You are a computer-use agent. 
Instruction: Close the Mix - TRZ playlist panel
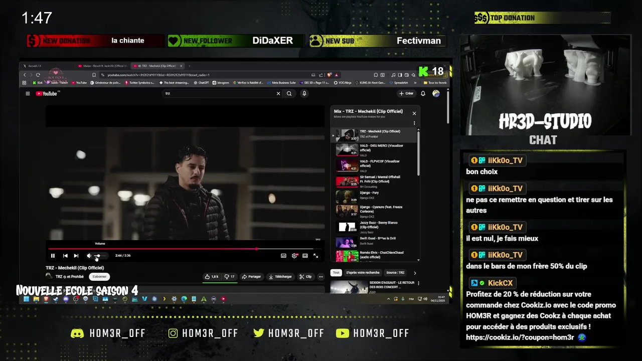pyautogui.click(x=414, y=113)
